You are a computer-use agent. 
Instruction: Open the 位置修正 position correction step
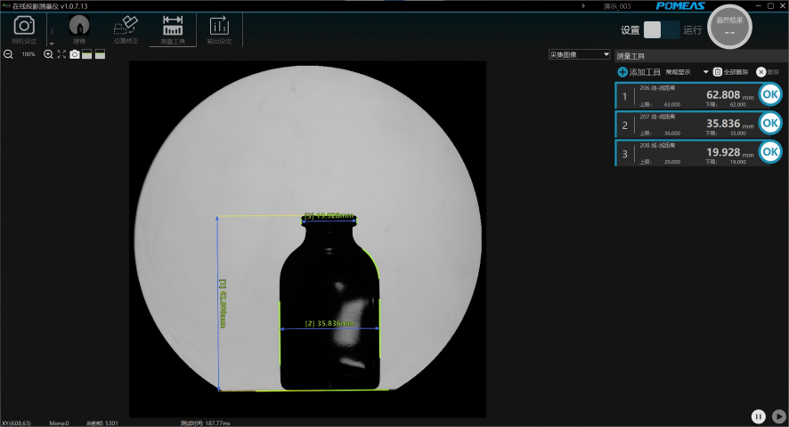point(126,30)
